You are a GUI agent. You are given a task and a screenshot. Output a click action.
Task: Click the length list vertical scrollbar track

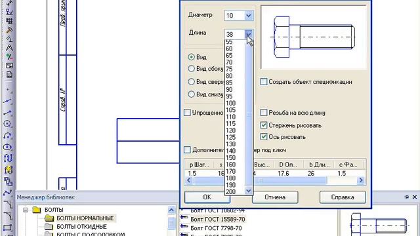(249, 115)
